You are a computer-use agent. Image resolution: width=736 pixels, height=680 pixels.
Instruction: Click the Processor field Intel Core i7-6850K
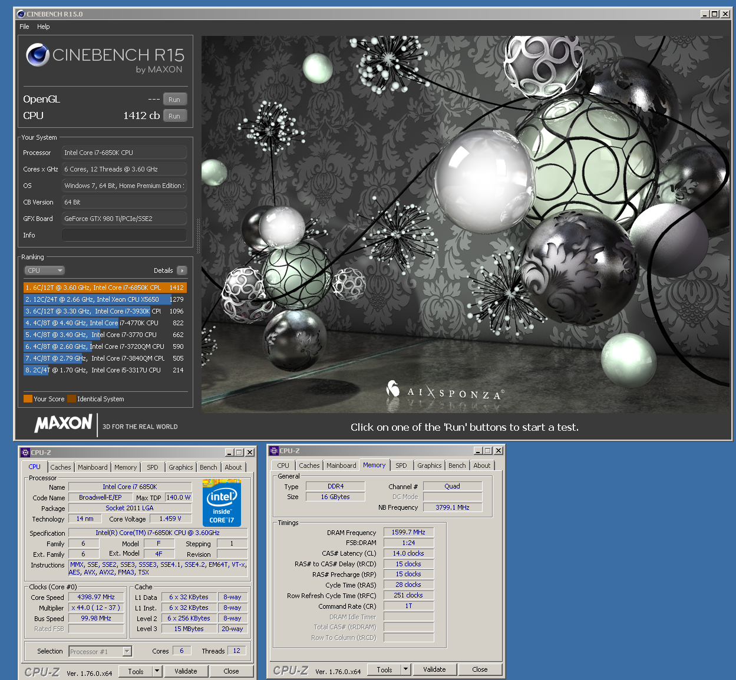[x=124, y=153]
